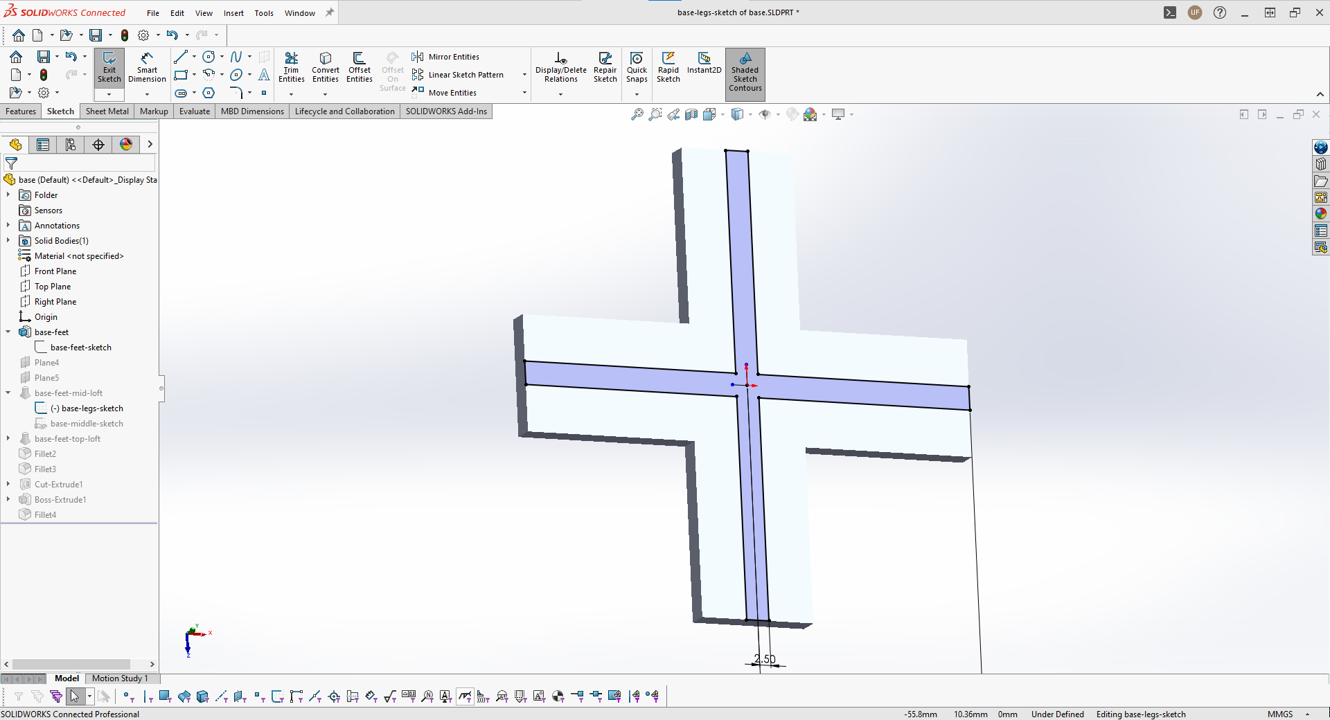The image size is (1330, 720).
Task: Select the Polygon sketch tool
Action: (x=209, y=93)
